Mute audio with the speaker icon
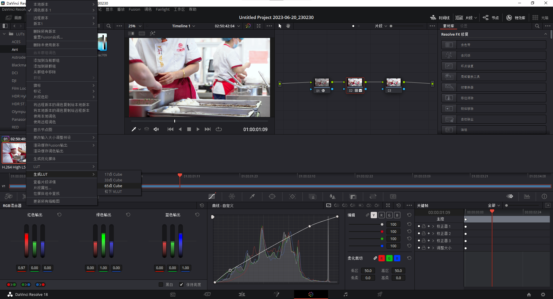This screenshot has height=299, width=553. pyautogui.click(x=156, y=129)
